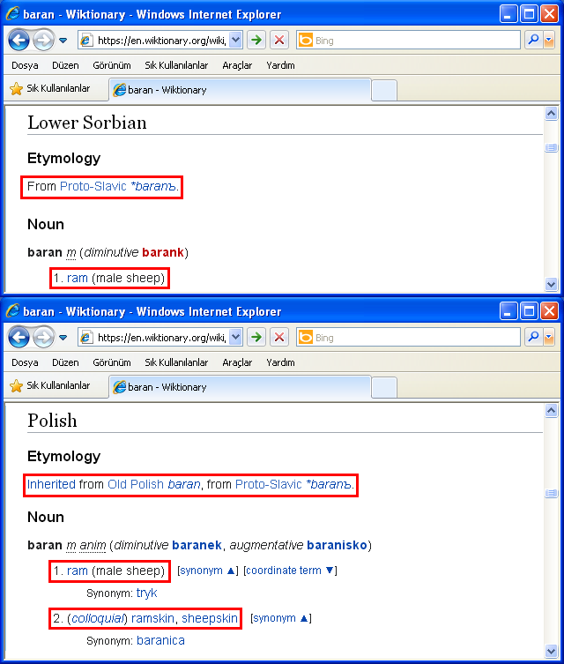Click favorites star button in upper window
The width and height of the screenshot is (564, 664).
coord(50,88)
